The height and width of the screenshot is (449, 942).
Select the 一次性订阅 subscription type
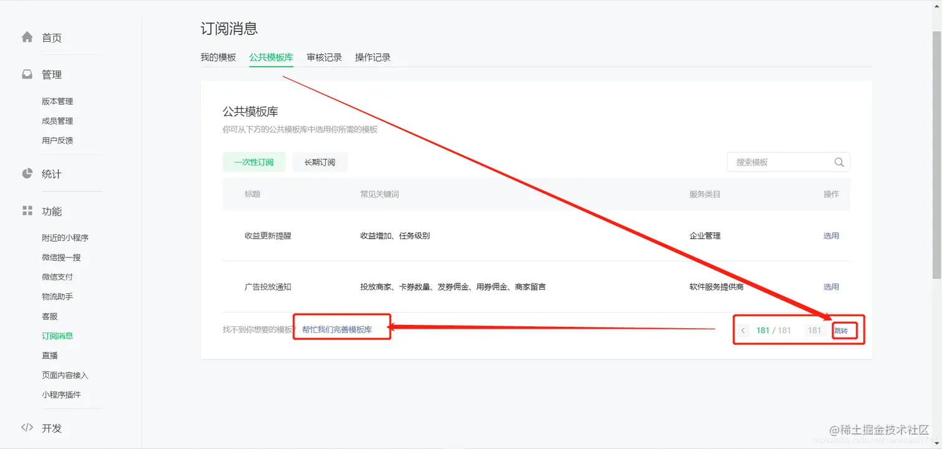tap(254, 161)
